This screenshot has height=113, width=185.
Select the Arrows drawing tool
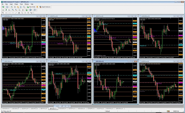[x=31, y=13]
